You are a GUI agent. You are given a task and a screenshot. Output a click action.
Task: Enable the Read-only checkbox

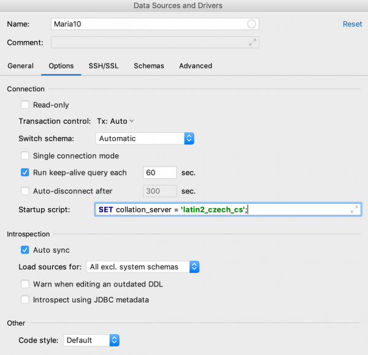pyautogui.click(x=25, y=105)
